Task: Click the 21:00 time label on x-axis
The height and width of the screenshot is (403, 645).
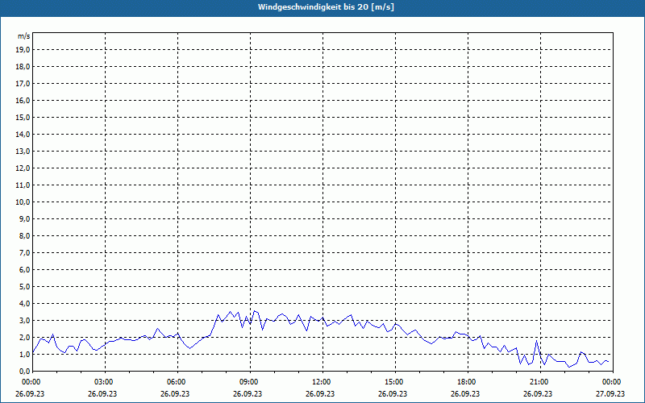Action: coord(540,382)
